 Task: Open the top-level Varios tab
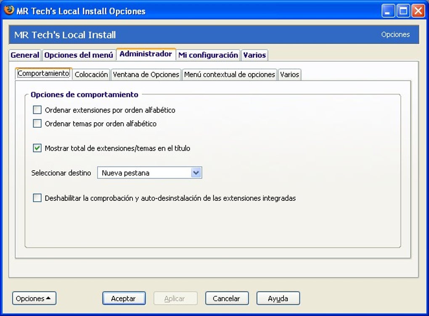(x=254, y=55)
